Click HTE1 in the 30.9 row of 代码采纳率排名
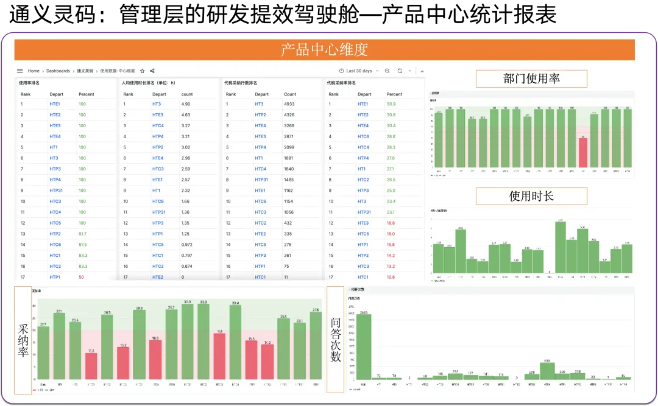This screenshot has width=658, height=406. [x=363, y=104]
